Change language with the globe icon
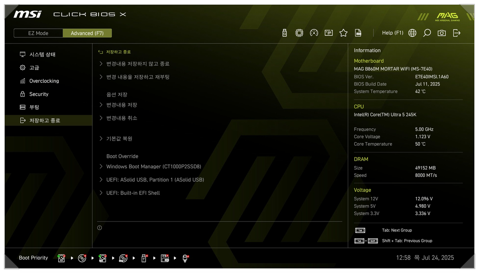The image size is (479, 273). click(412, 33)
